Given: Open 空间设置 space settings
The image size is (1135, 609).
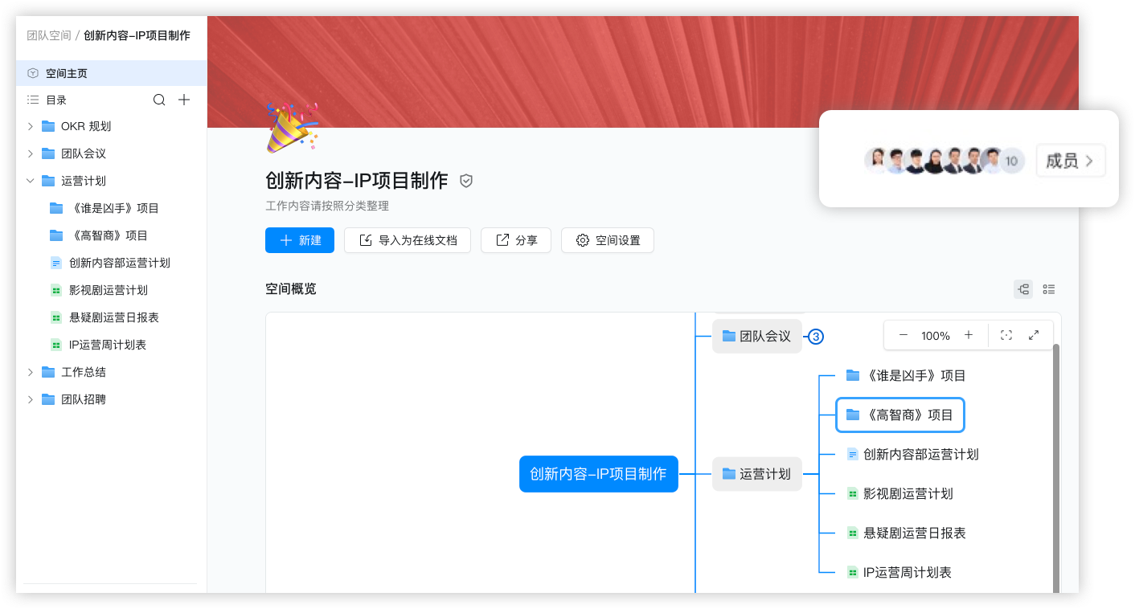Looking at the screenshot, I should pyautogui.click(x=608, y=240).
